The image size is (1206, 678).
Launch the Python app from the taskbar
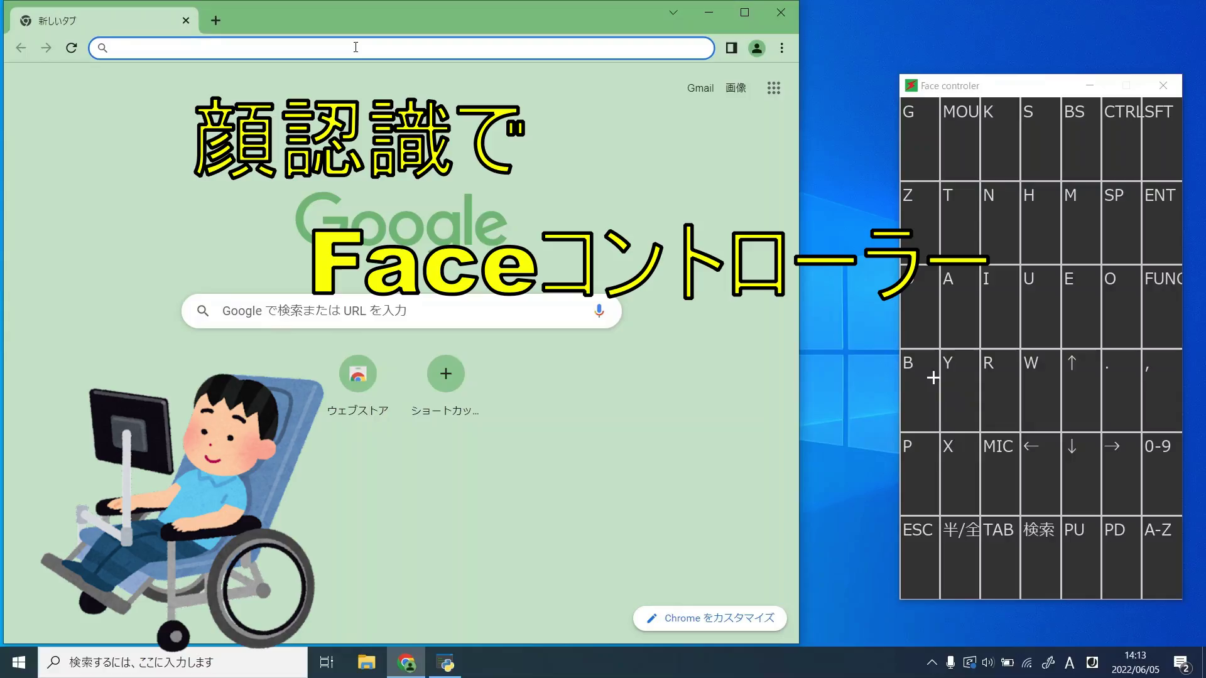[x=446, y=662]
